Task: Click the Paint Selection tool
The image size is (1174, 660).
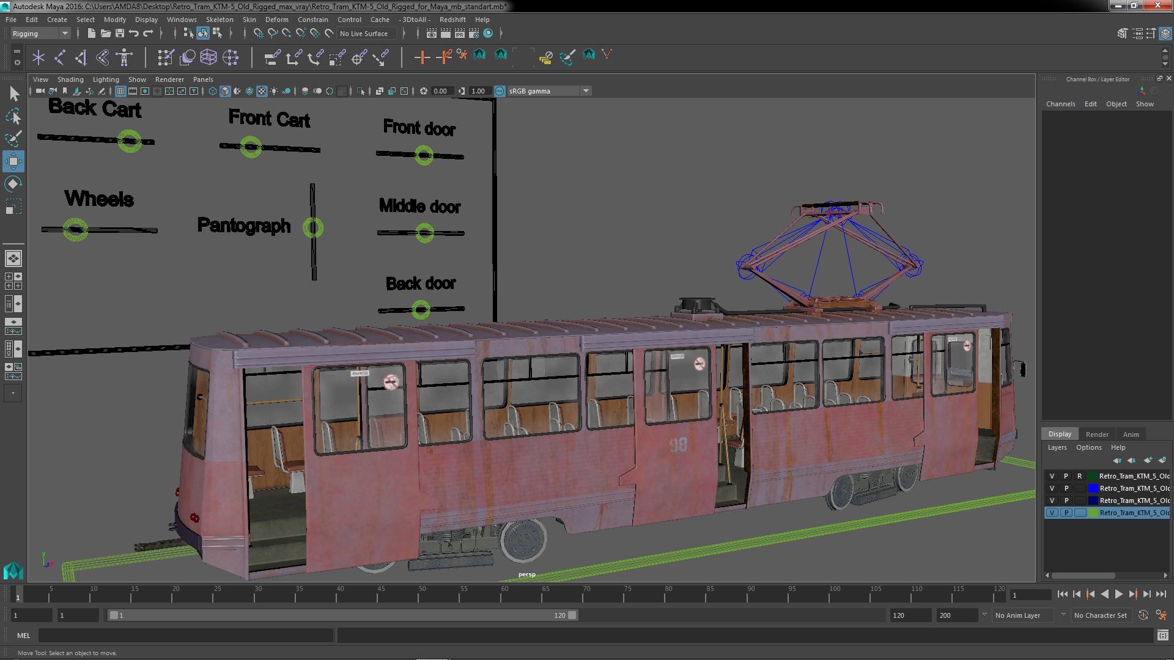Action: coord(13,139)
